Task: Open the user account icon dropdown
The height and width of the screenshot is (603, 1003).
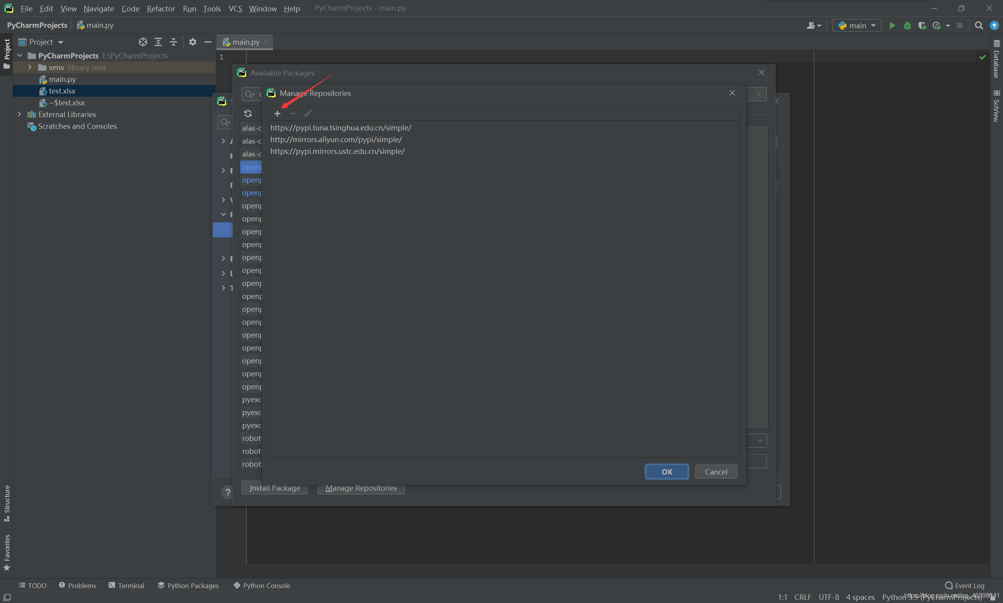Action: 814,25
